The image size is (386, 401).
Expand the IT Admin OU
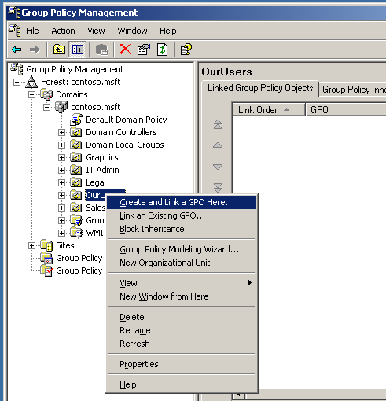tap(61, 171)
